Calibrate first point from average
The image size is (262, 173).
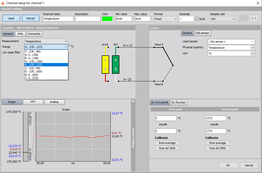[167, 143]
